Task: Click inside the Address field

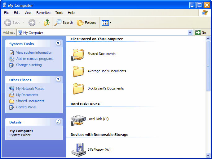Action: pos(104,32)
